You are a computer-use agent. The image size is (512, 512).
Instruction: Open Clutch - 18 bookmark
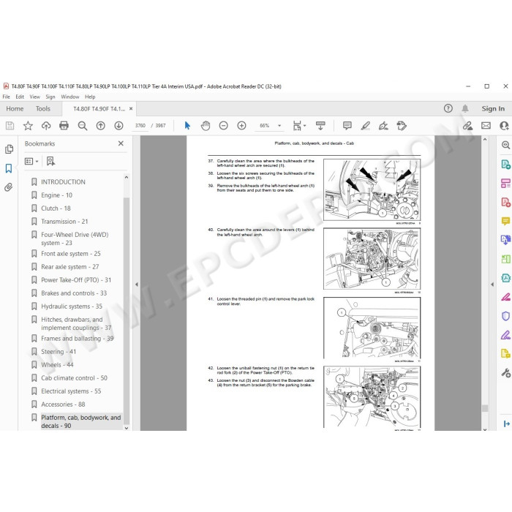click(x=56, y=208)
